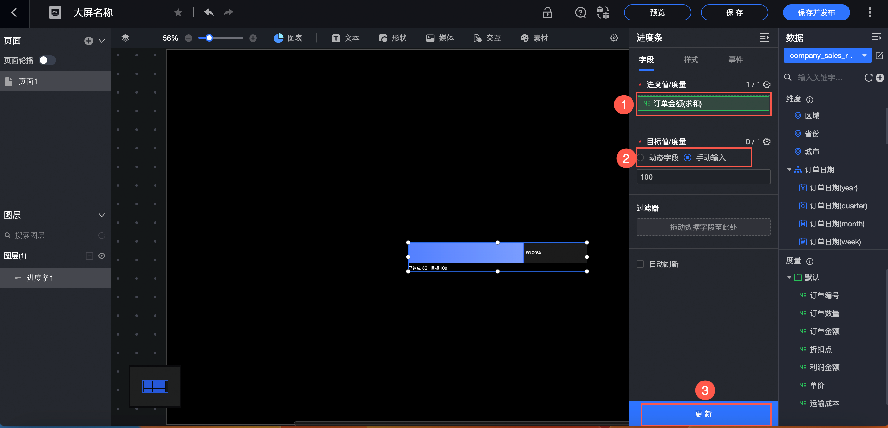Open the help question mark icon
The height and width of the screenshot is (428, 888).
(x=580, y=13)
